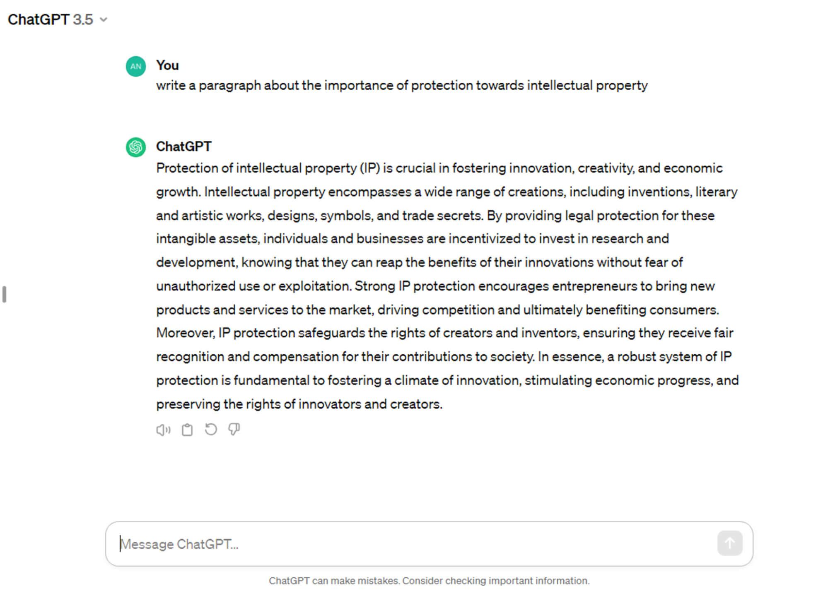Click the AN user avatar
Screen dimensions: 828x591
(136, 66)
